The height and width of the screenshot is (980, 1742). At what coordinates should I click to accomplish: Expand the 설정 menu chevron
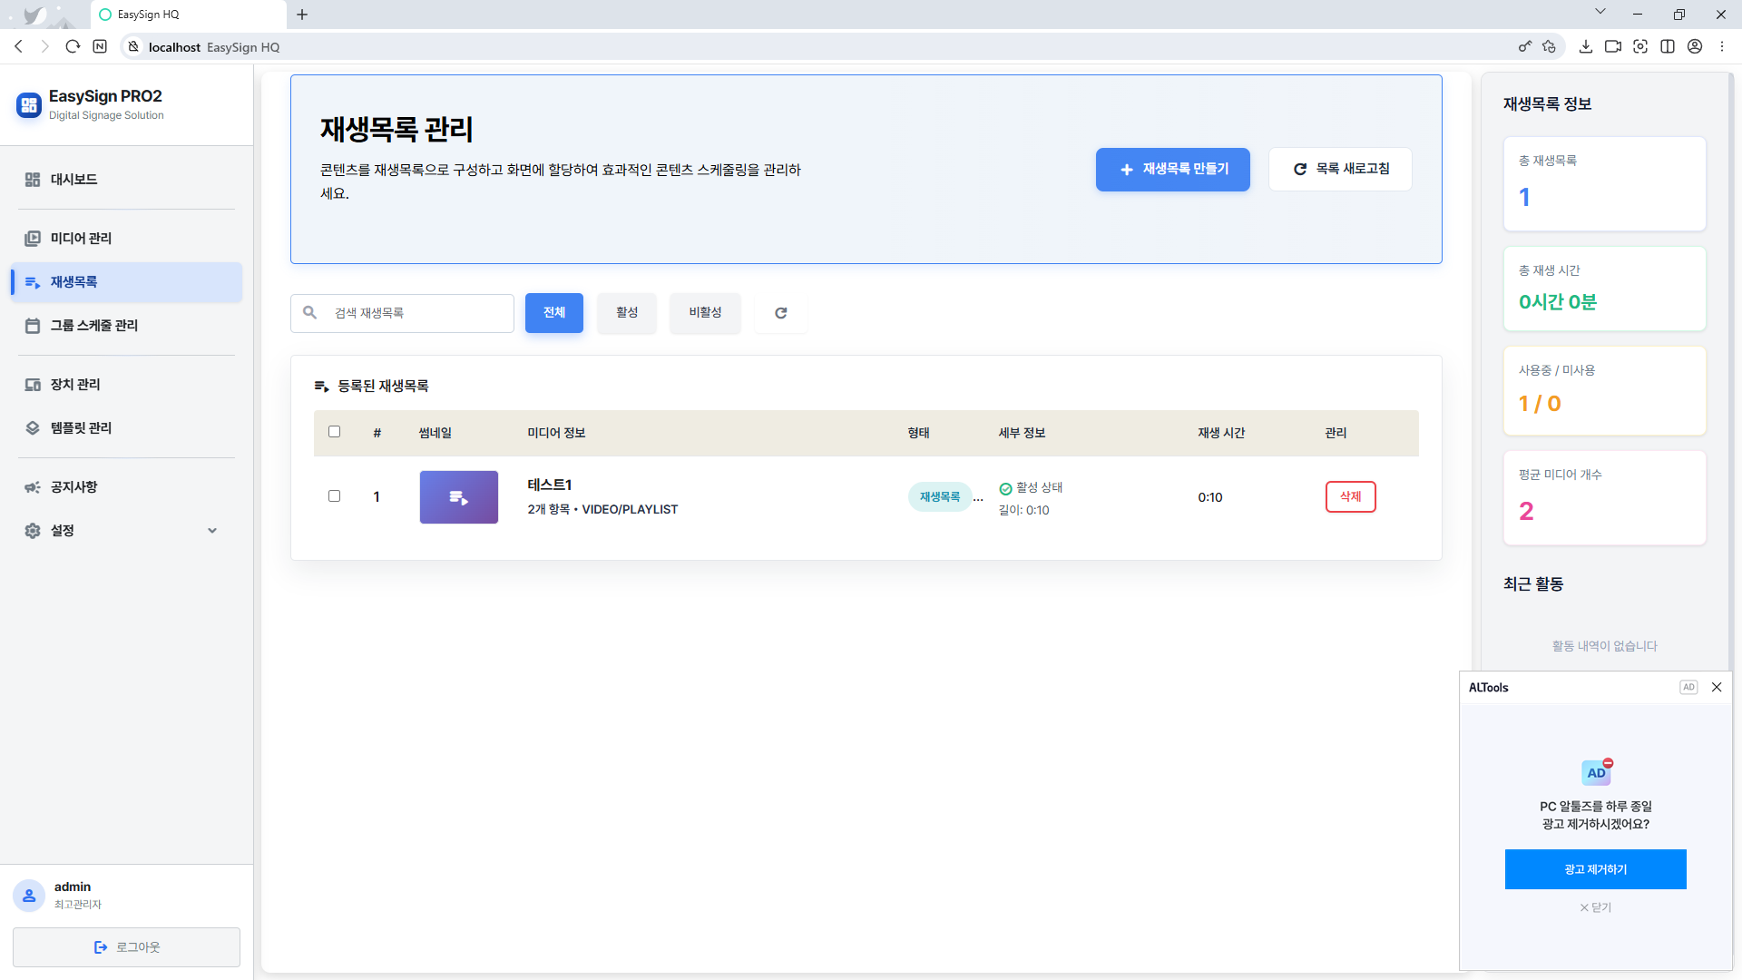tap(212, 531)
